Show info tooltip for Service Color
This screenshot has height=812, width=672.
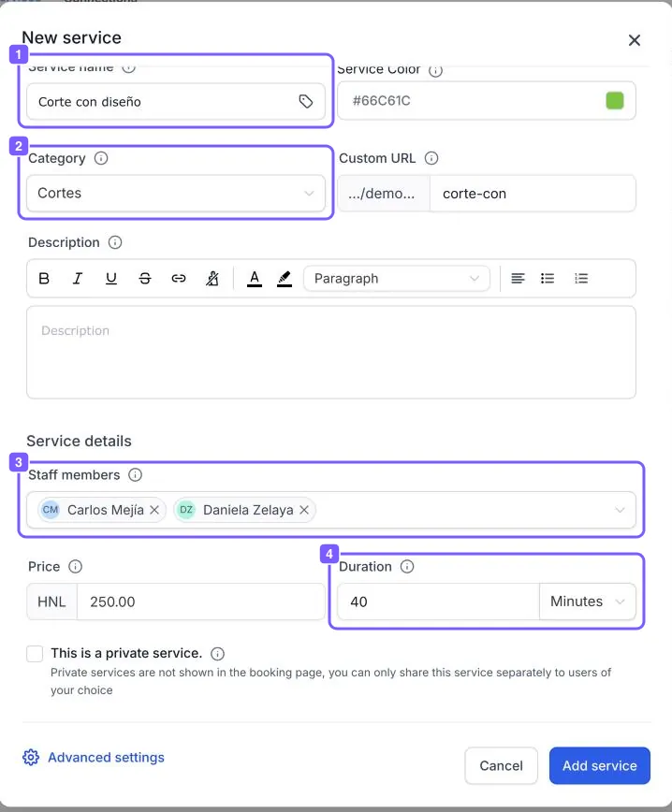click(436, 70)
